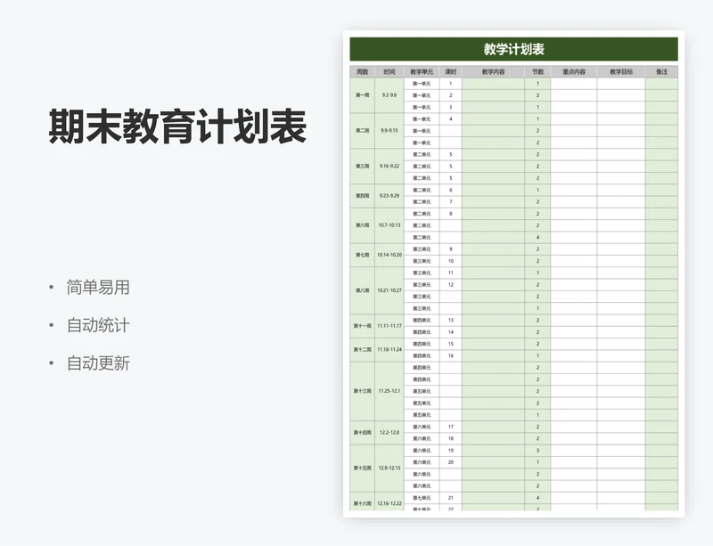Viewport: 713px width, 546px height.
Task: Select the 课时 column header
Action: pyautogui.click(x=451, y=72)
